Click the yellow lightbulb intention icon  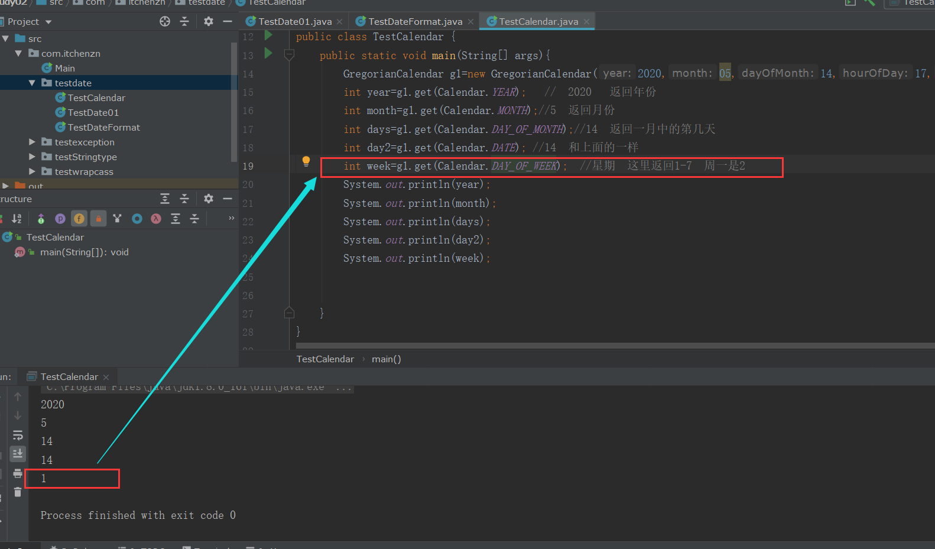pos(306,161)
